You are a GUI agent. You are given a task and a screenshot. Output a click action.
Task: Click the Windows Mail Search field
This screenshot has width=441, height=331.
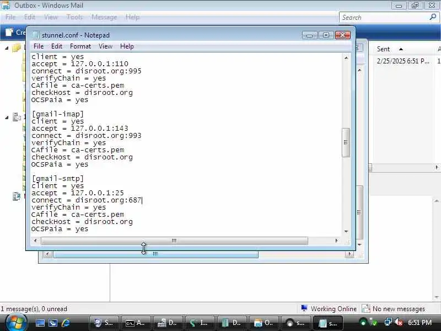click(384, 18)
